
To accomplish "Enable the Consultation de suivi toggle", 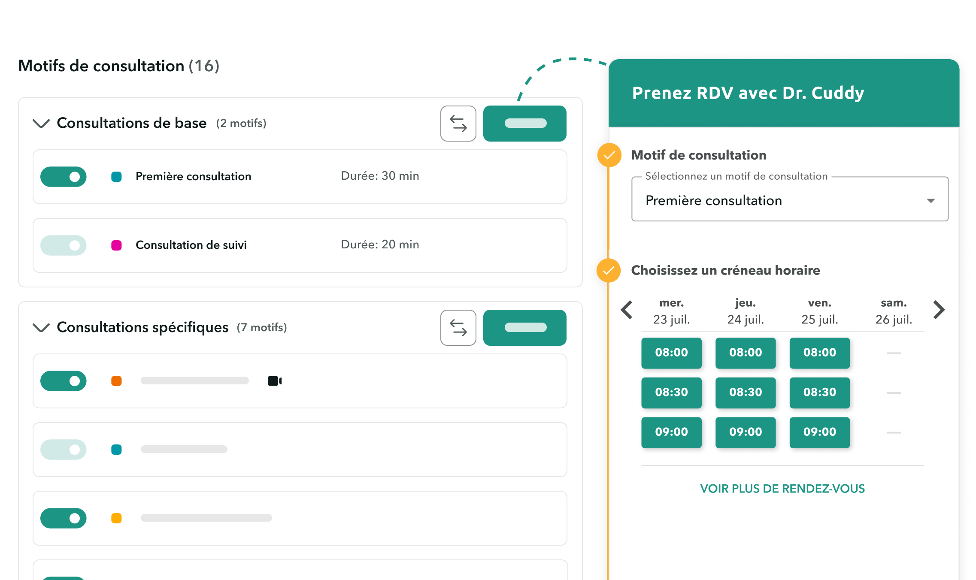I will coord(63,245).
